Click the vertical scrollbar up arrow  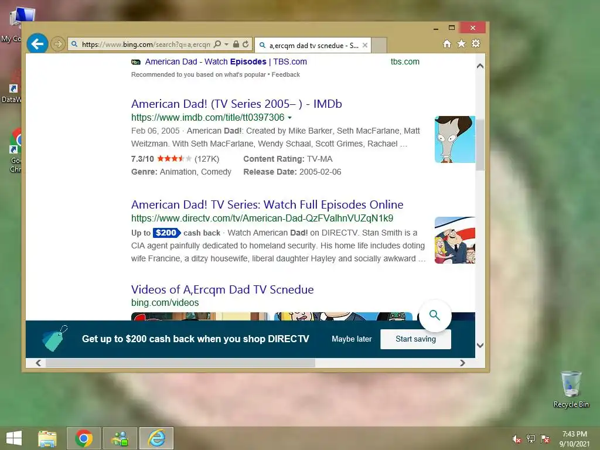[480, 66]
